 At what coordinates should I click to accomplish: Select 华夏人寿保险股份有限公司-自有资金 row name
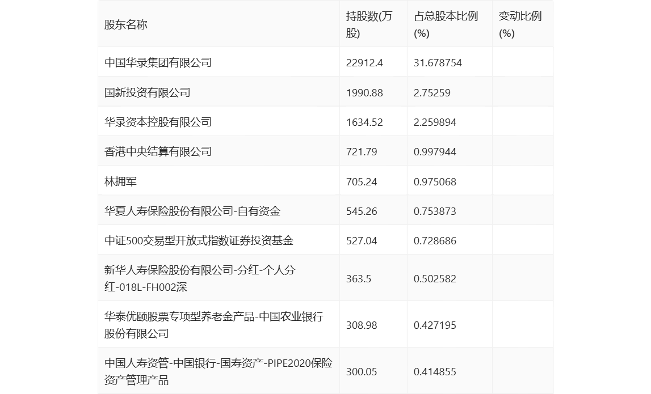pyautogui.click(x=192, y=211)
